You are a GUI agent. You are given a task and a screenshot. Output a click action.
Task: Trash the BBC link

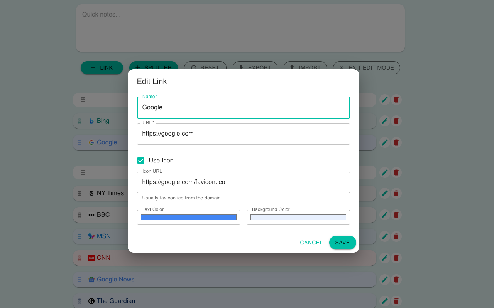396,215
